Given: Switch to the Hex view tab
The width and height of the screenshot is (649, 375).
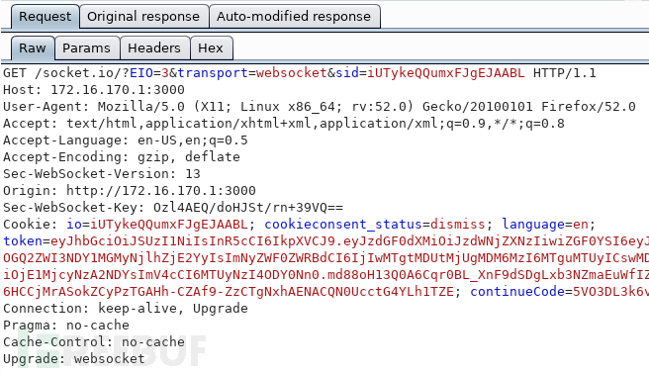Looking at the screenshot, I should coord(211,48).
